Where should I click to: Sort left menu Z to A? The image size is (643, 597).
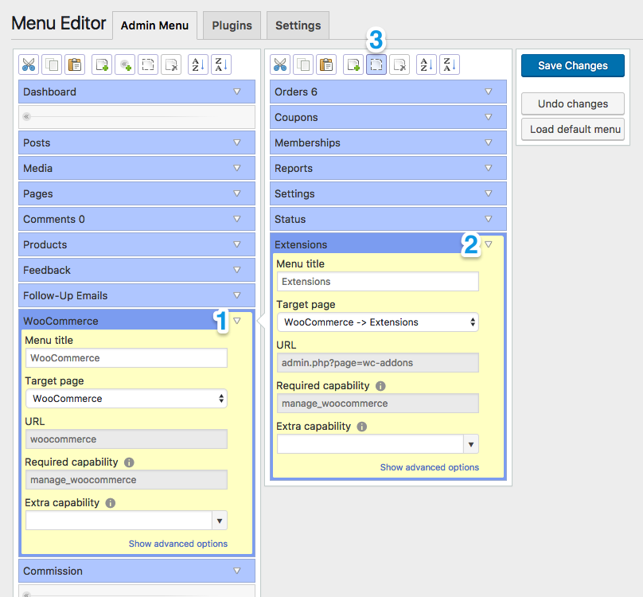tap(221, 64)
